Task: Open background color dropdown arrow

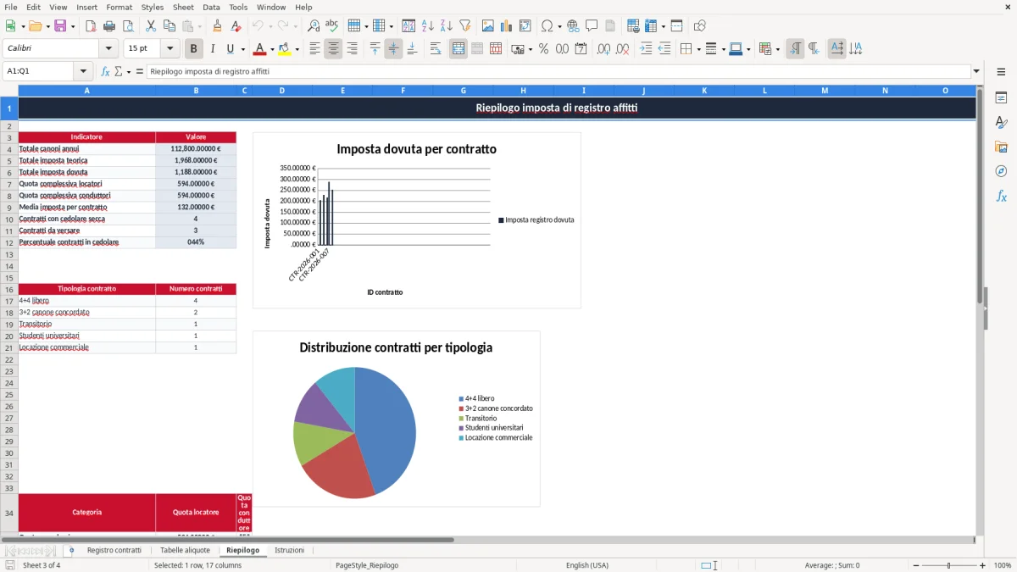Action: click(297, 49)
